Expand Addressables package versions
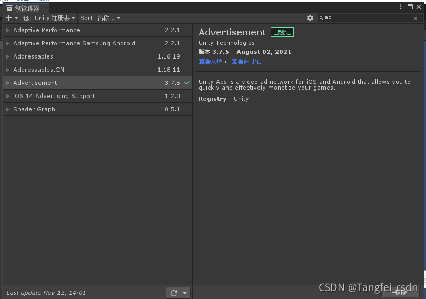The height and width of the screenshot is (299, 426). pos(7,56)
